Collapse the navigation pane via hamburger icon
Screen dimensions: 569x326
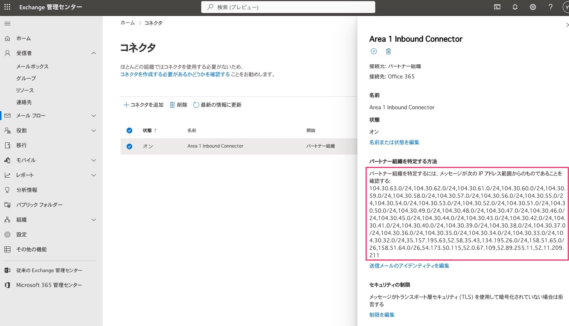tap(7, 23)
